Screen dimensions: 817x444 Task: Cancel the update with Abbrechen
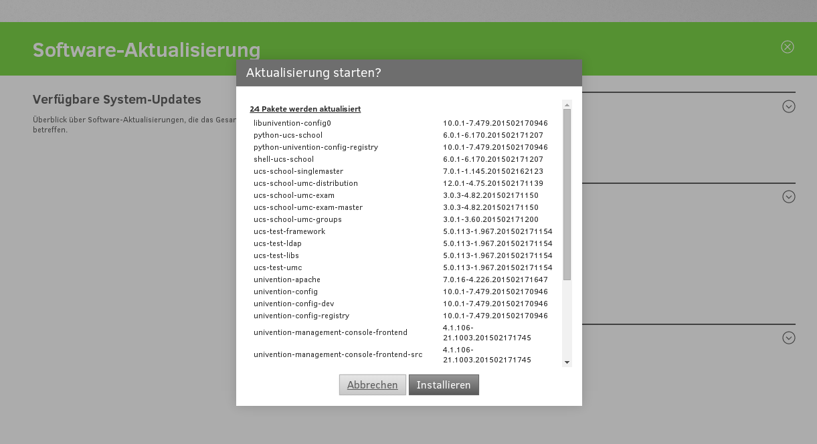(x=372, y=385)
